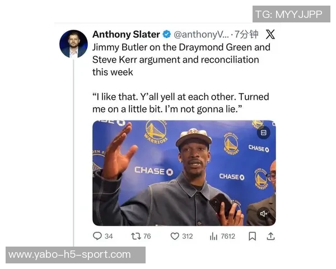Click the 7分钟 timestamp
The height and width of the screenshot is (269, 336).
(x=246, y=34)
